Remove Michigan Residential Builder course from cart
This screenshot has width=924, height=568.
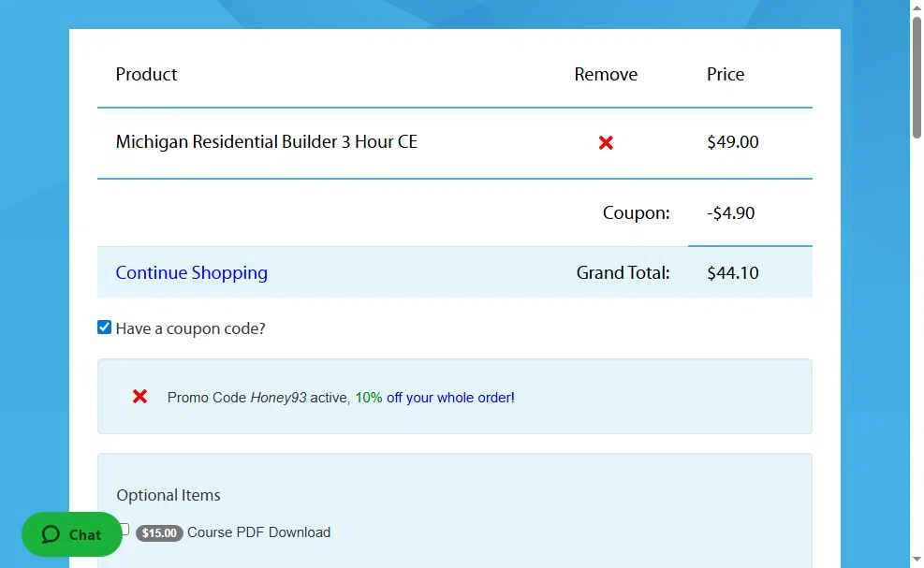606,142
